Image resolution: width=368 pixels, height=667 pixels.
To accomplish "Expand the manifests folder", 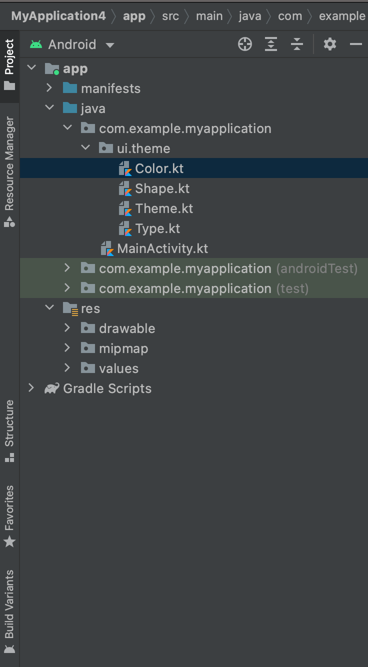I will pos(49,88).
